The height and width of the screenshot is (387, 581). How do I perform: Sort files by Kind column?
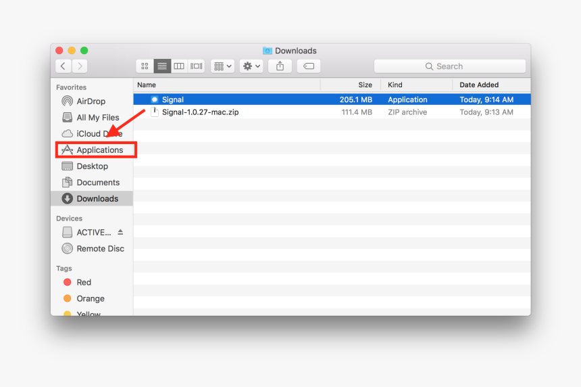(416, 85)
